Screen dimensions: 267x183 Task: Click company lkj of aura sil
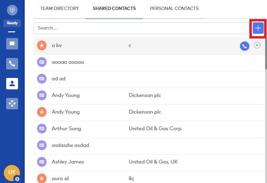[x=131, y=178]
